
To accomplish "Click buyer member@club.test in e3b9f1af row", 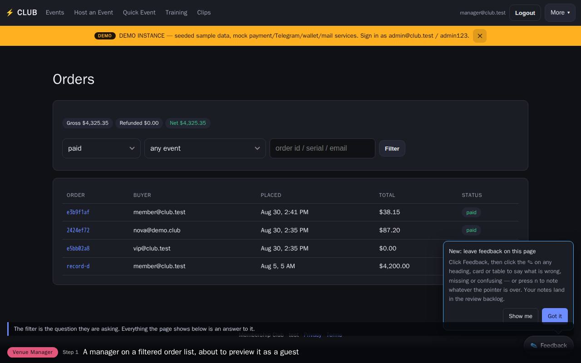I will click(159, 212).
